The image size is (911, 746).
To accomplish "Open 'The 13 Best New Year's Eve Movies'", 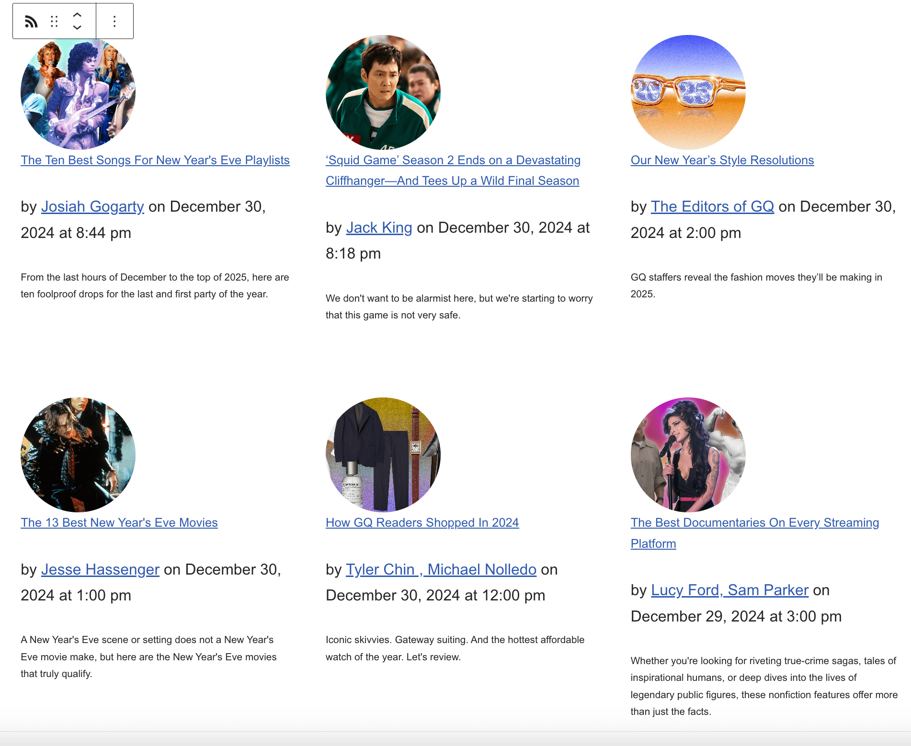I will tap(119, 522).
